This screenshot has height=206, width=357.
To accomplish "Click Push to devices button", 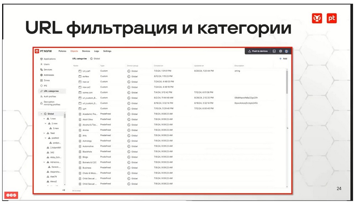I will click(x=258, y=51).
